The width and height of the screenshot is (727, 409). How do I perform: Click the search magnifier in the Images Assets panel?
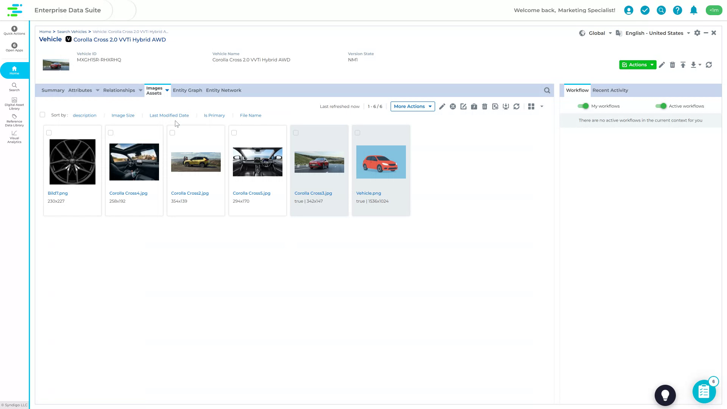pyautogui.click(x=547, y=90)
